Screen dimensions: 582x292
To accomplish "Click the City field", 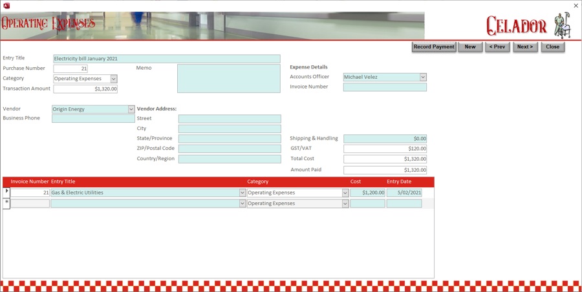I will 230,129.
